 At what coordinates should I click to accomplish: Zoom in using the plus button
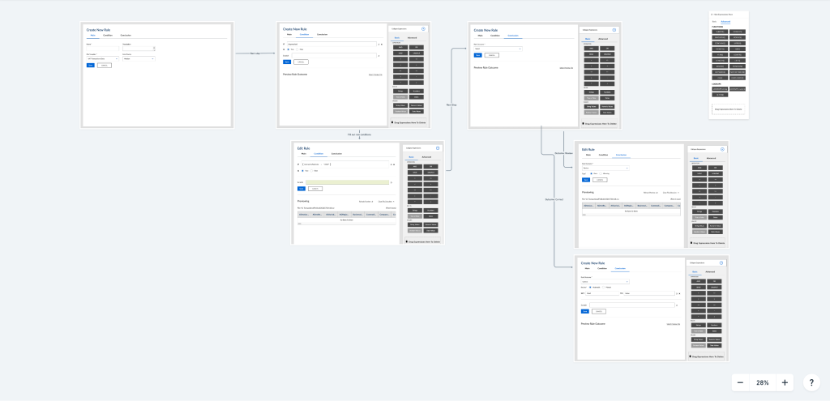pos(785,382)
